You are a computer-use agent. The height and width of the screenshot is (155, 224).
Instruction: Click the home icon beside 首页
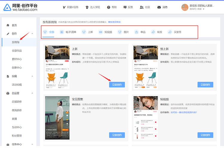8,25
